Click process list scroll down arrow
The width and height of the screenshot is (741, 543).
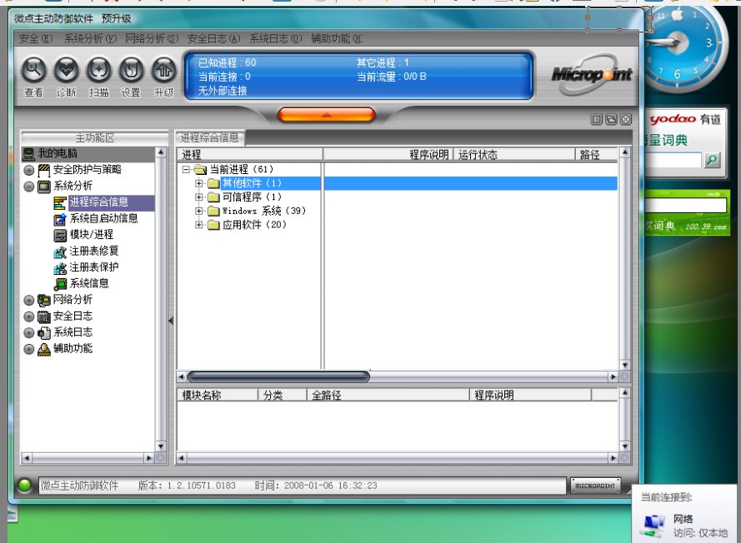[625, 365]
